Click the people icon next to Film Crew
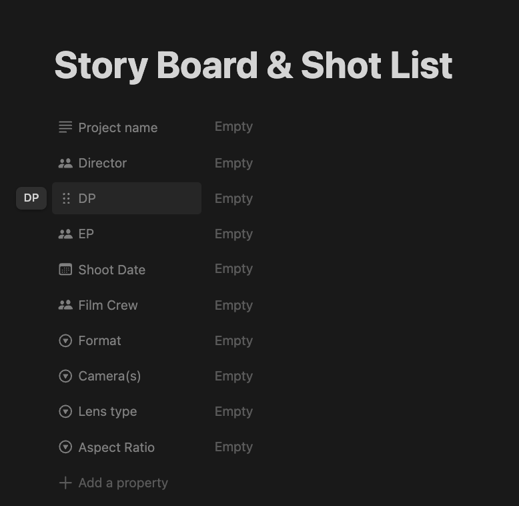 point(65,305)
